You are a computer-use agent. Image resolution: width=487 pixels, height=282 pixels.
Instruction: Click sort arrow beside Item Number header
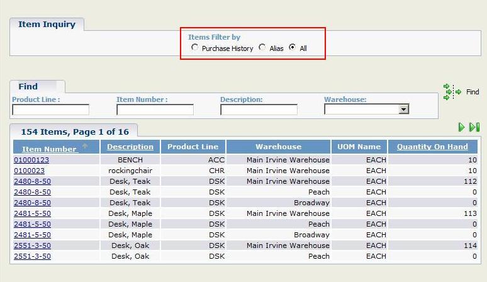tap(85, 146)
